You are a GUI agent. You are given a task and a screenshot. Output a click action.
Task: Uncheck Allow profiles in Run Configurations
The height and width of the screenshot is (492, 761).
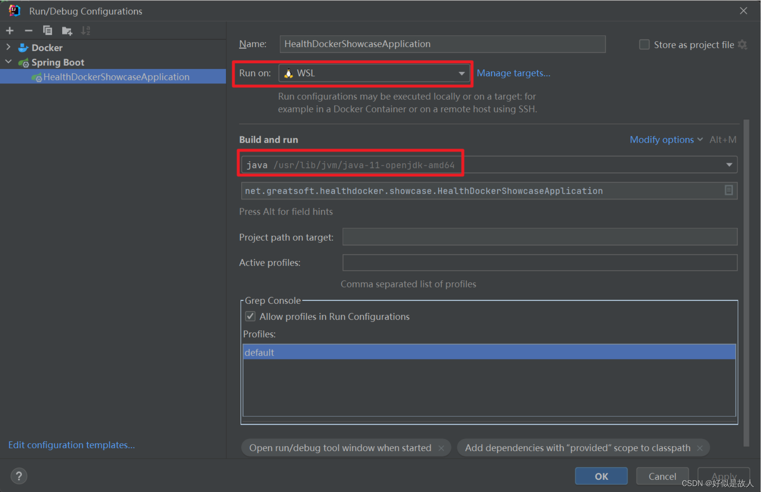(x=250, y=316)
